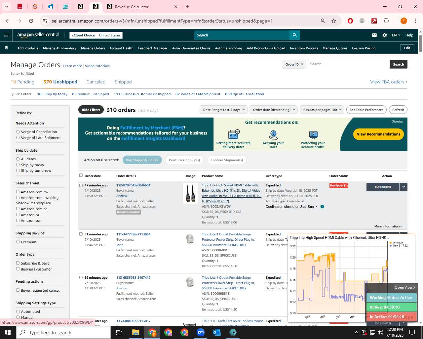Click the Hide Filters button
423x339 pixels.
pos(91,110)
